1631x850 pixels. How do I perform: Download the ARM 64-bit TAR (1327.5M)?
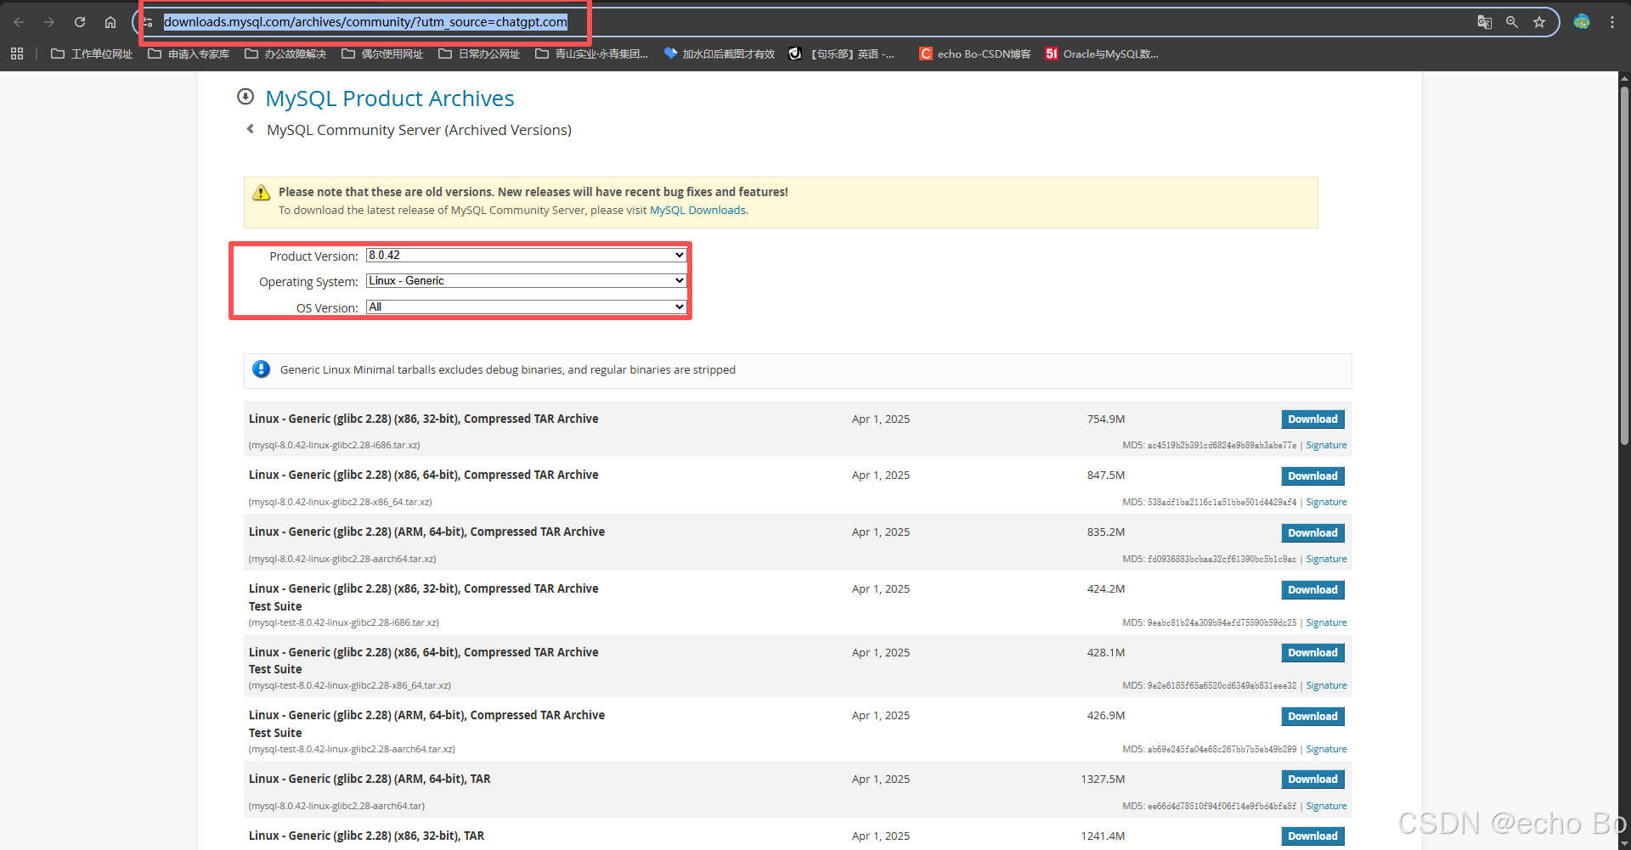1312,780
